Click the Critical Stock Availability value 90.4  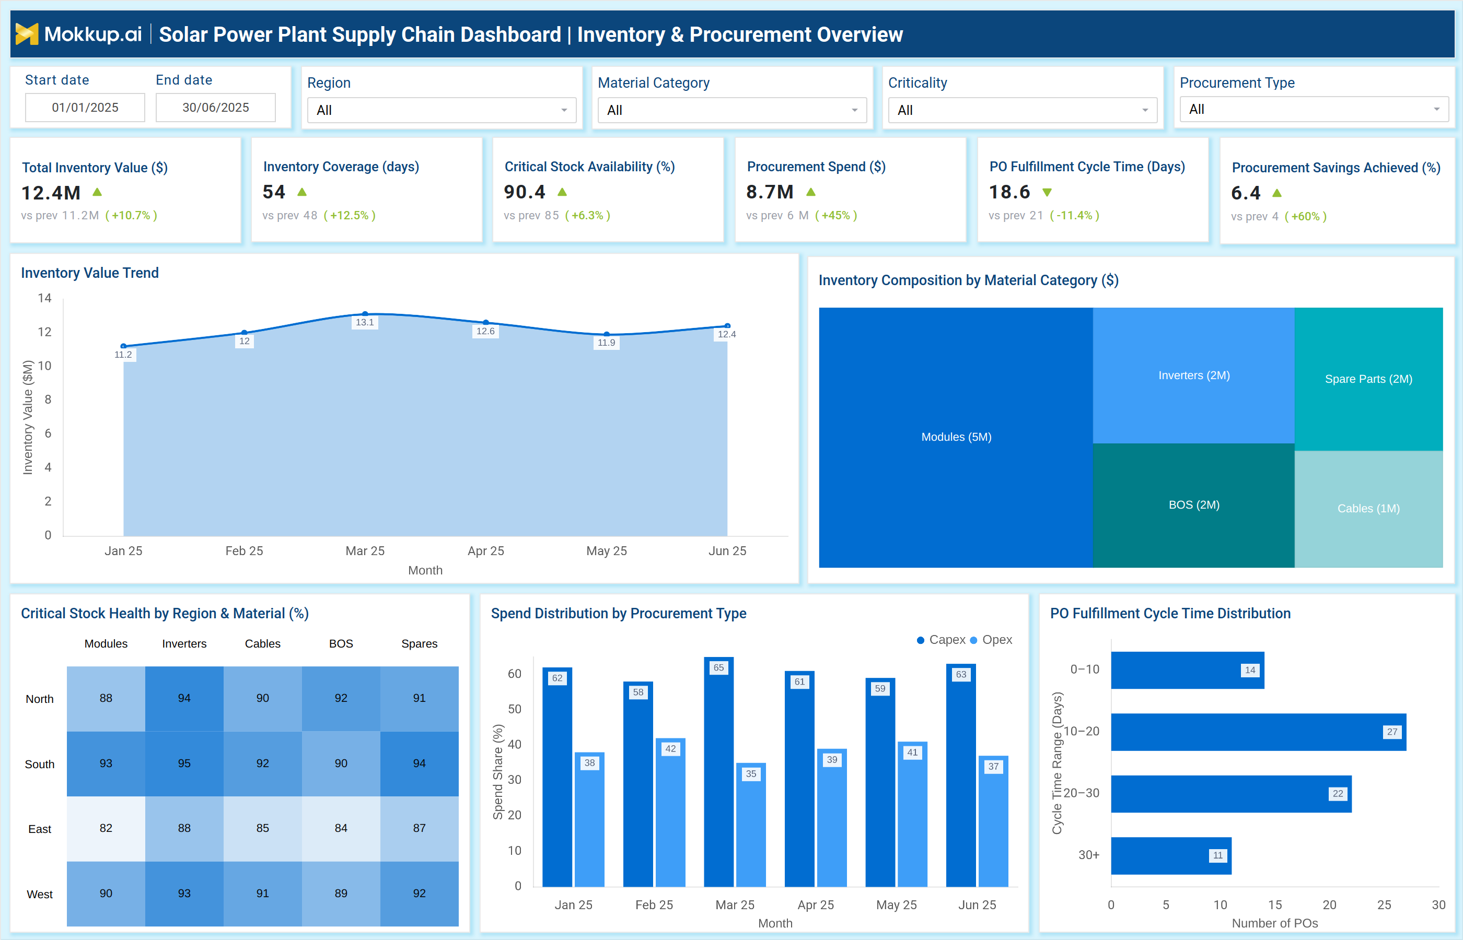tap(525, 192)
